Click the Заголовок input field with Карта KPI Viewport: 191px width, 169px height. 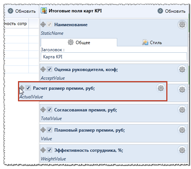pyautogui.click(x=114, y=57)
